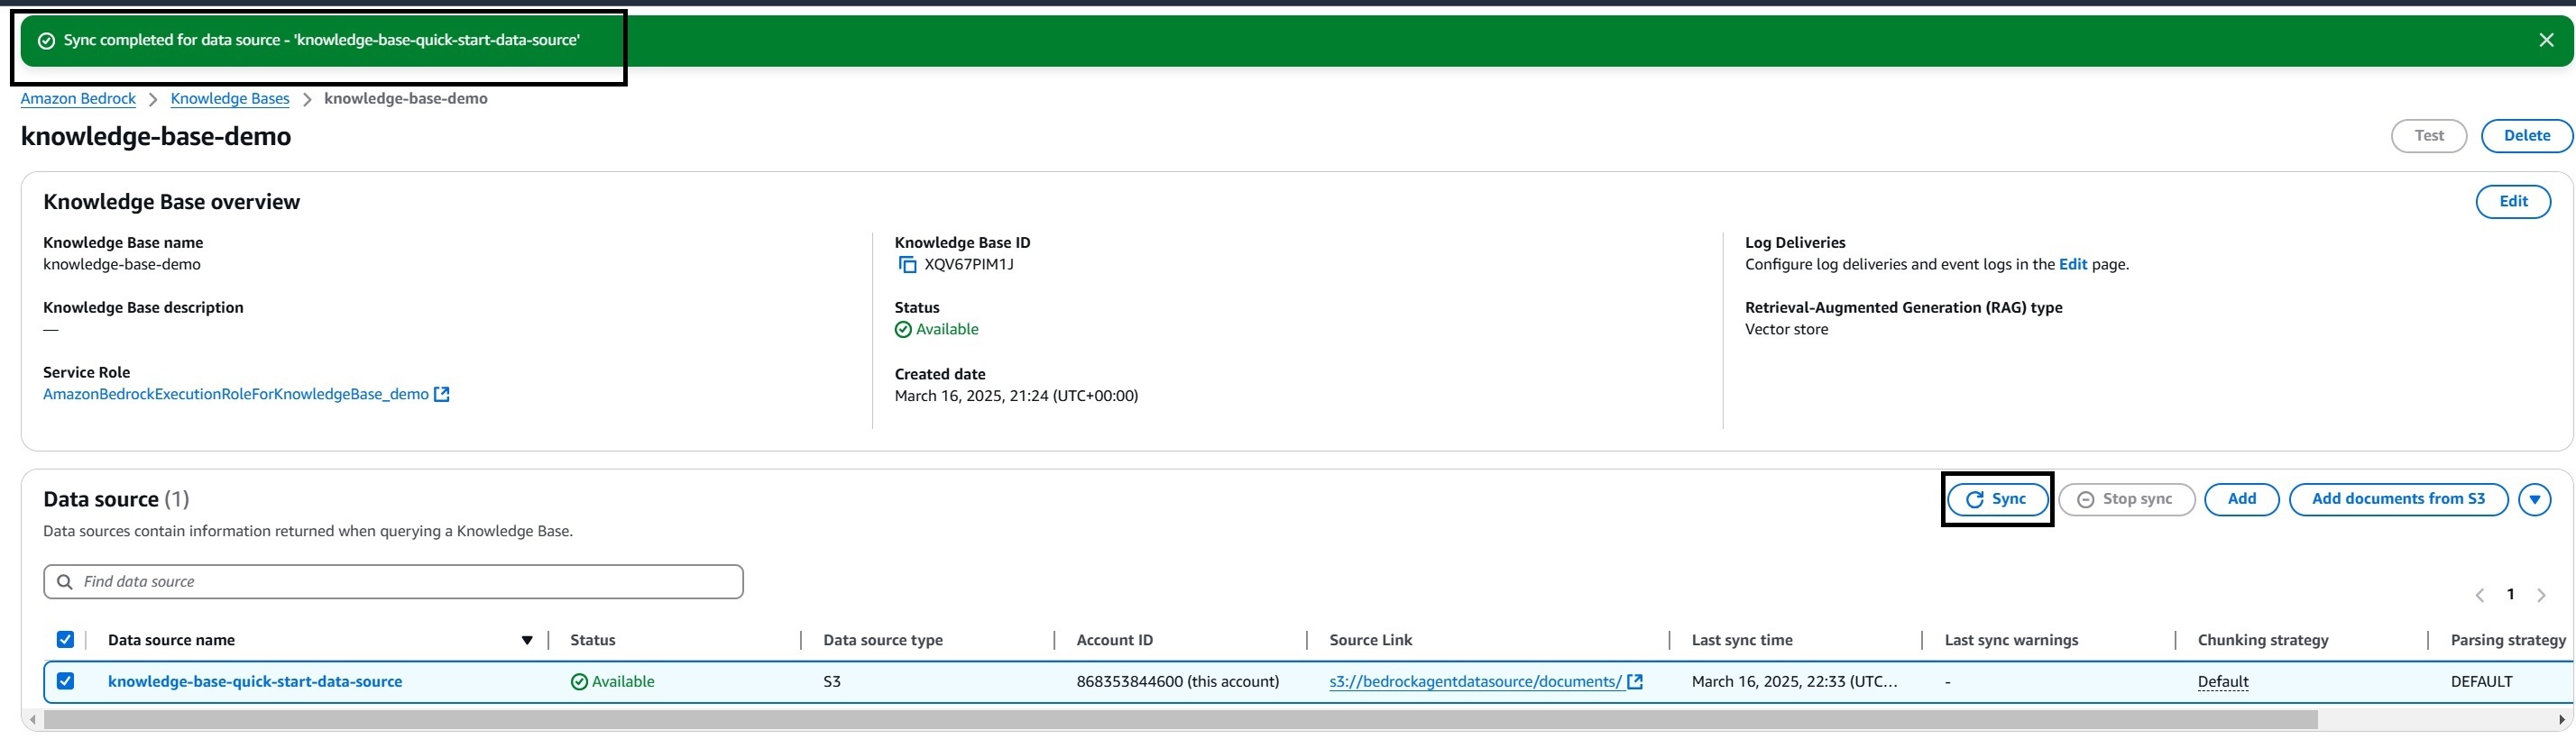Click the breadcrumb chevron after Amazon Bedrock
The image size is (2576, 748).
153,99
